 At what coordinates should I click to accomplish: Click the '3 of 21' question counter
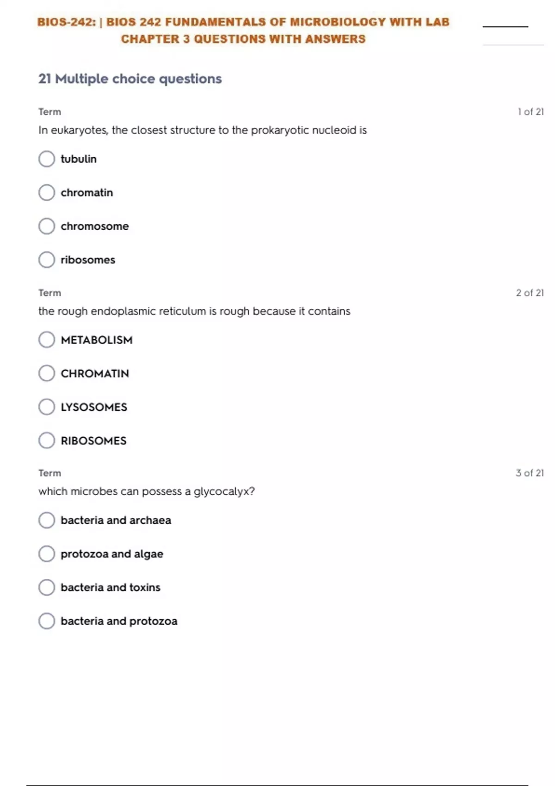530,473
